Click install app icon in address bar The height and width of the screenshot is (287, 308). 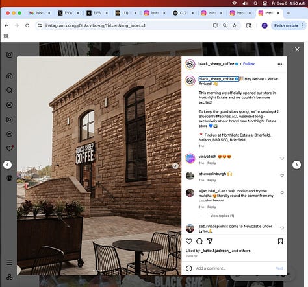point(216,25)
